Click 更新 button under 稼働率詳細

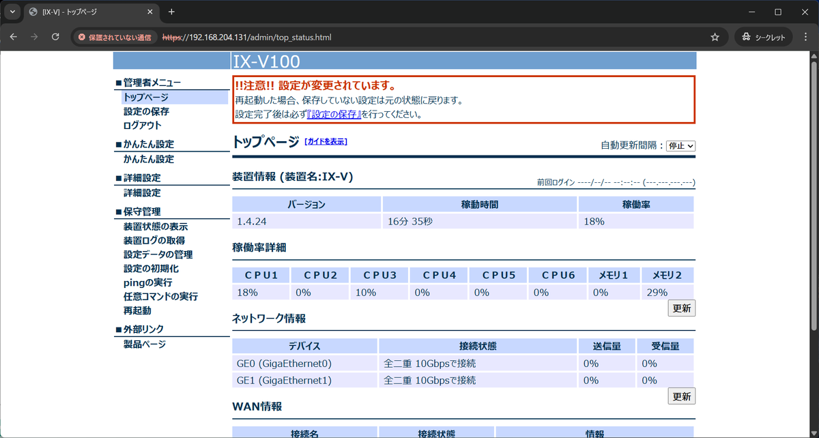(682, 308)
